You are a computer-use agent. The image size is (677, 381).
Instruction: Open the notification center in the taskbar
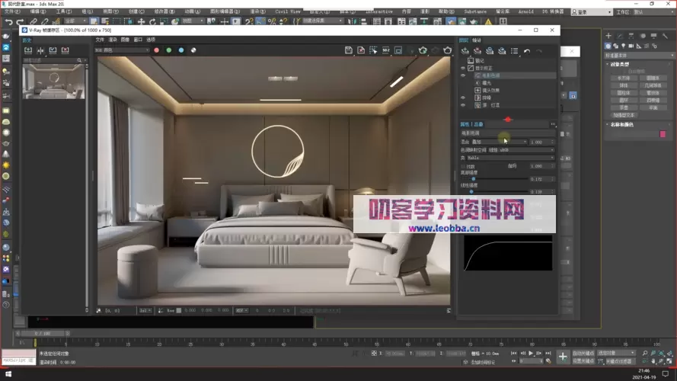666,373
